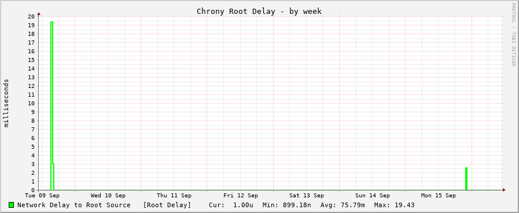Click the 'Thu 11 Sep' x-axis label
Viewport: 519px width, 213px height.
(174, 196)
